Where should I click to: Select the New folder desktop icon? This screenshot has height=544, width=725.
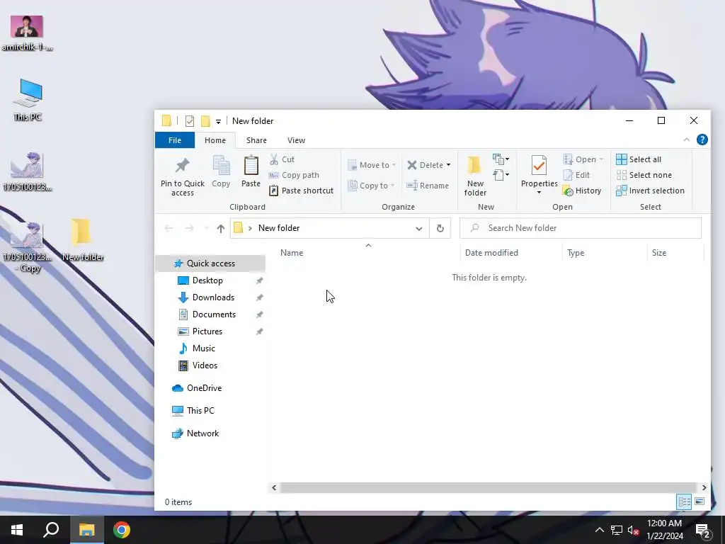[82, 239]
